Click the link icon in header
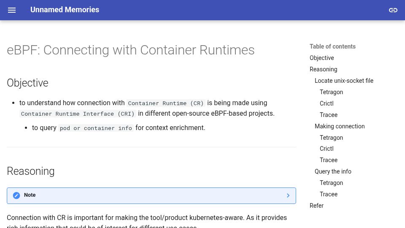Image resolution: width=405 pixels, height=228 pixels. (x=393, y=10)
